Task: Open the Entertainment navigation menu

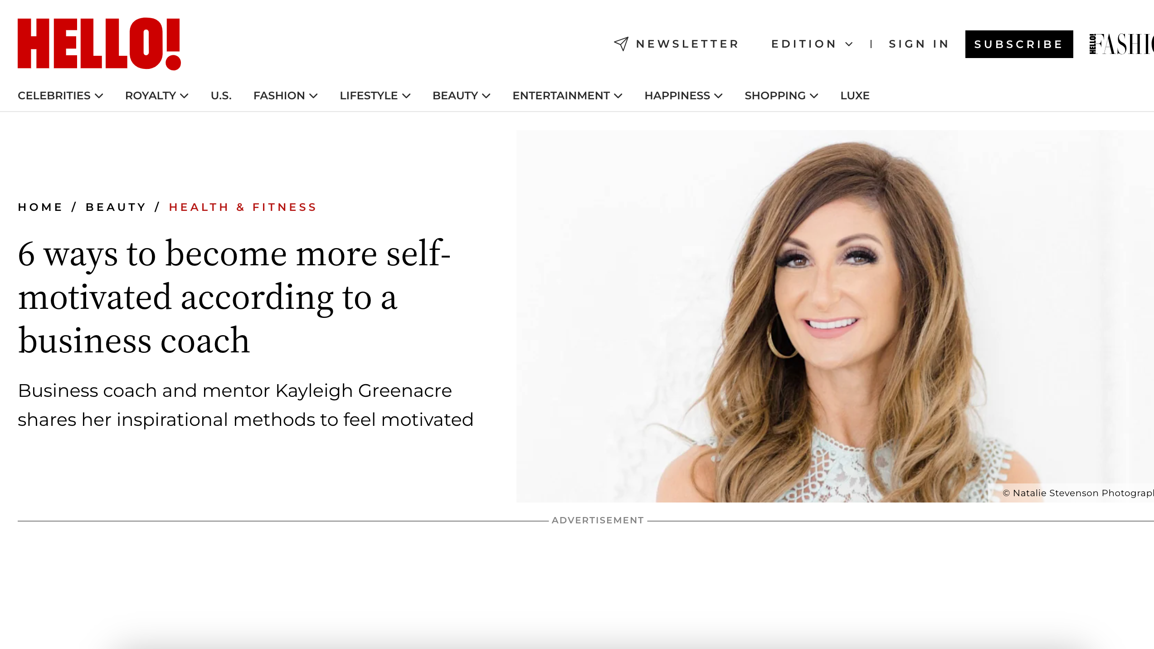Action: coord(568,96)
